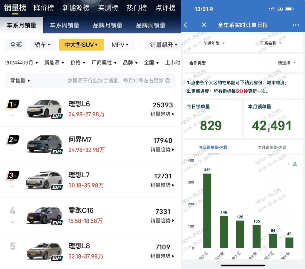Switch to the 实测榜 tab
The image size is (305, 269).
point(108,8)
